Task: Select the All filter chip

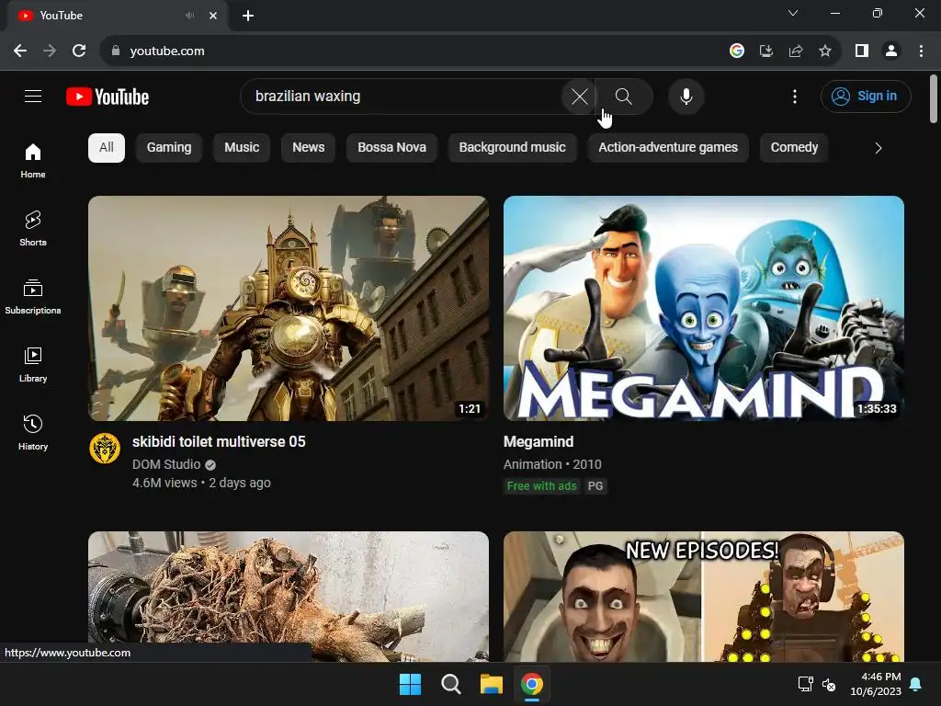Action: (107, 148)
